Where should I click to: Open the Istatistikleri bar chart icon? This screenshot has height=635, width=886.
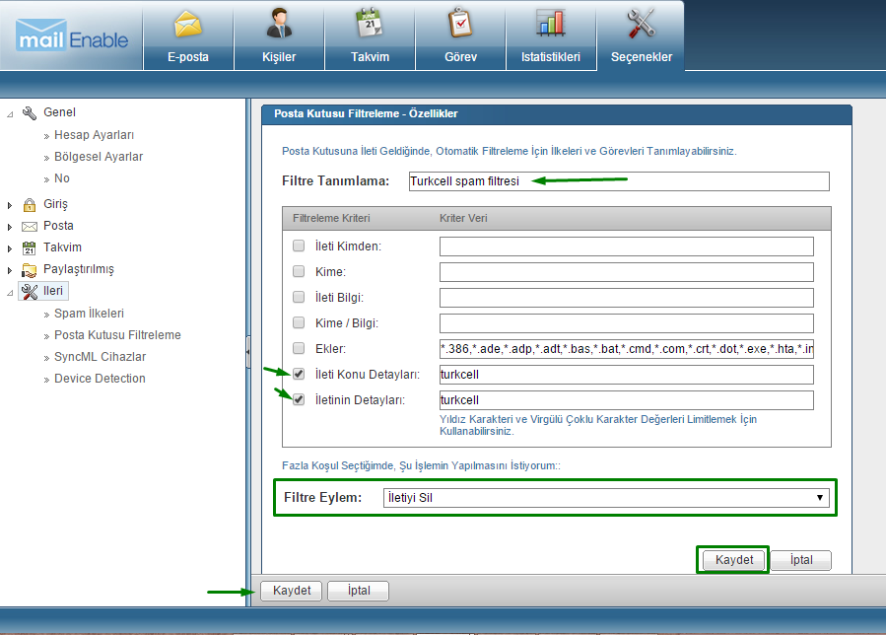point(551,24)
